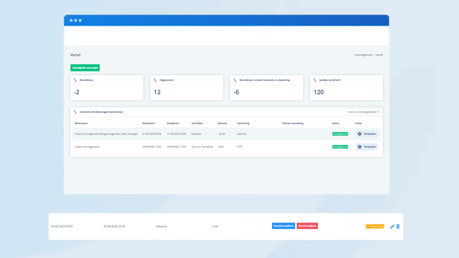Click date 29-08-2025 23:59 in bottom strip
Image resolution: width=459 pixels, height=258 pixels.
tap(114, 226)
